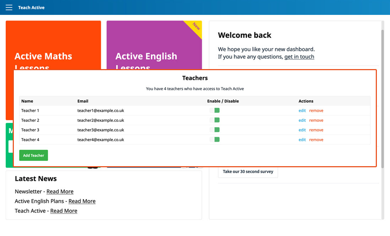Click the Email column header
This screenshot has height=236, width=390.
pyautogui.click(x=83, y=101)
